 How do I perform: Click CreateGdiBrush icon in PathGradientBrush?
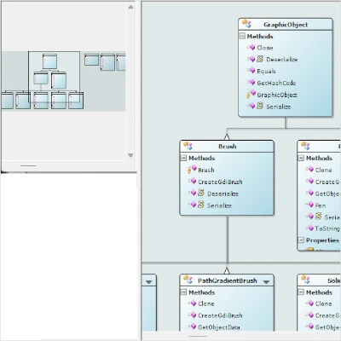pyautogui.click(x=192, y=315)
